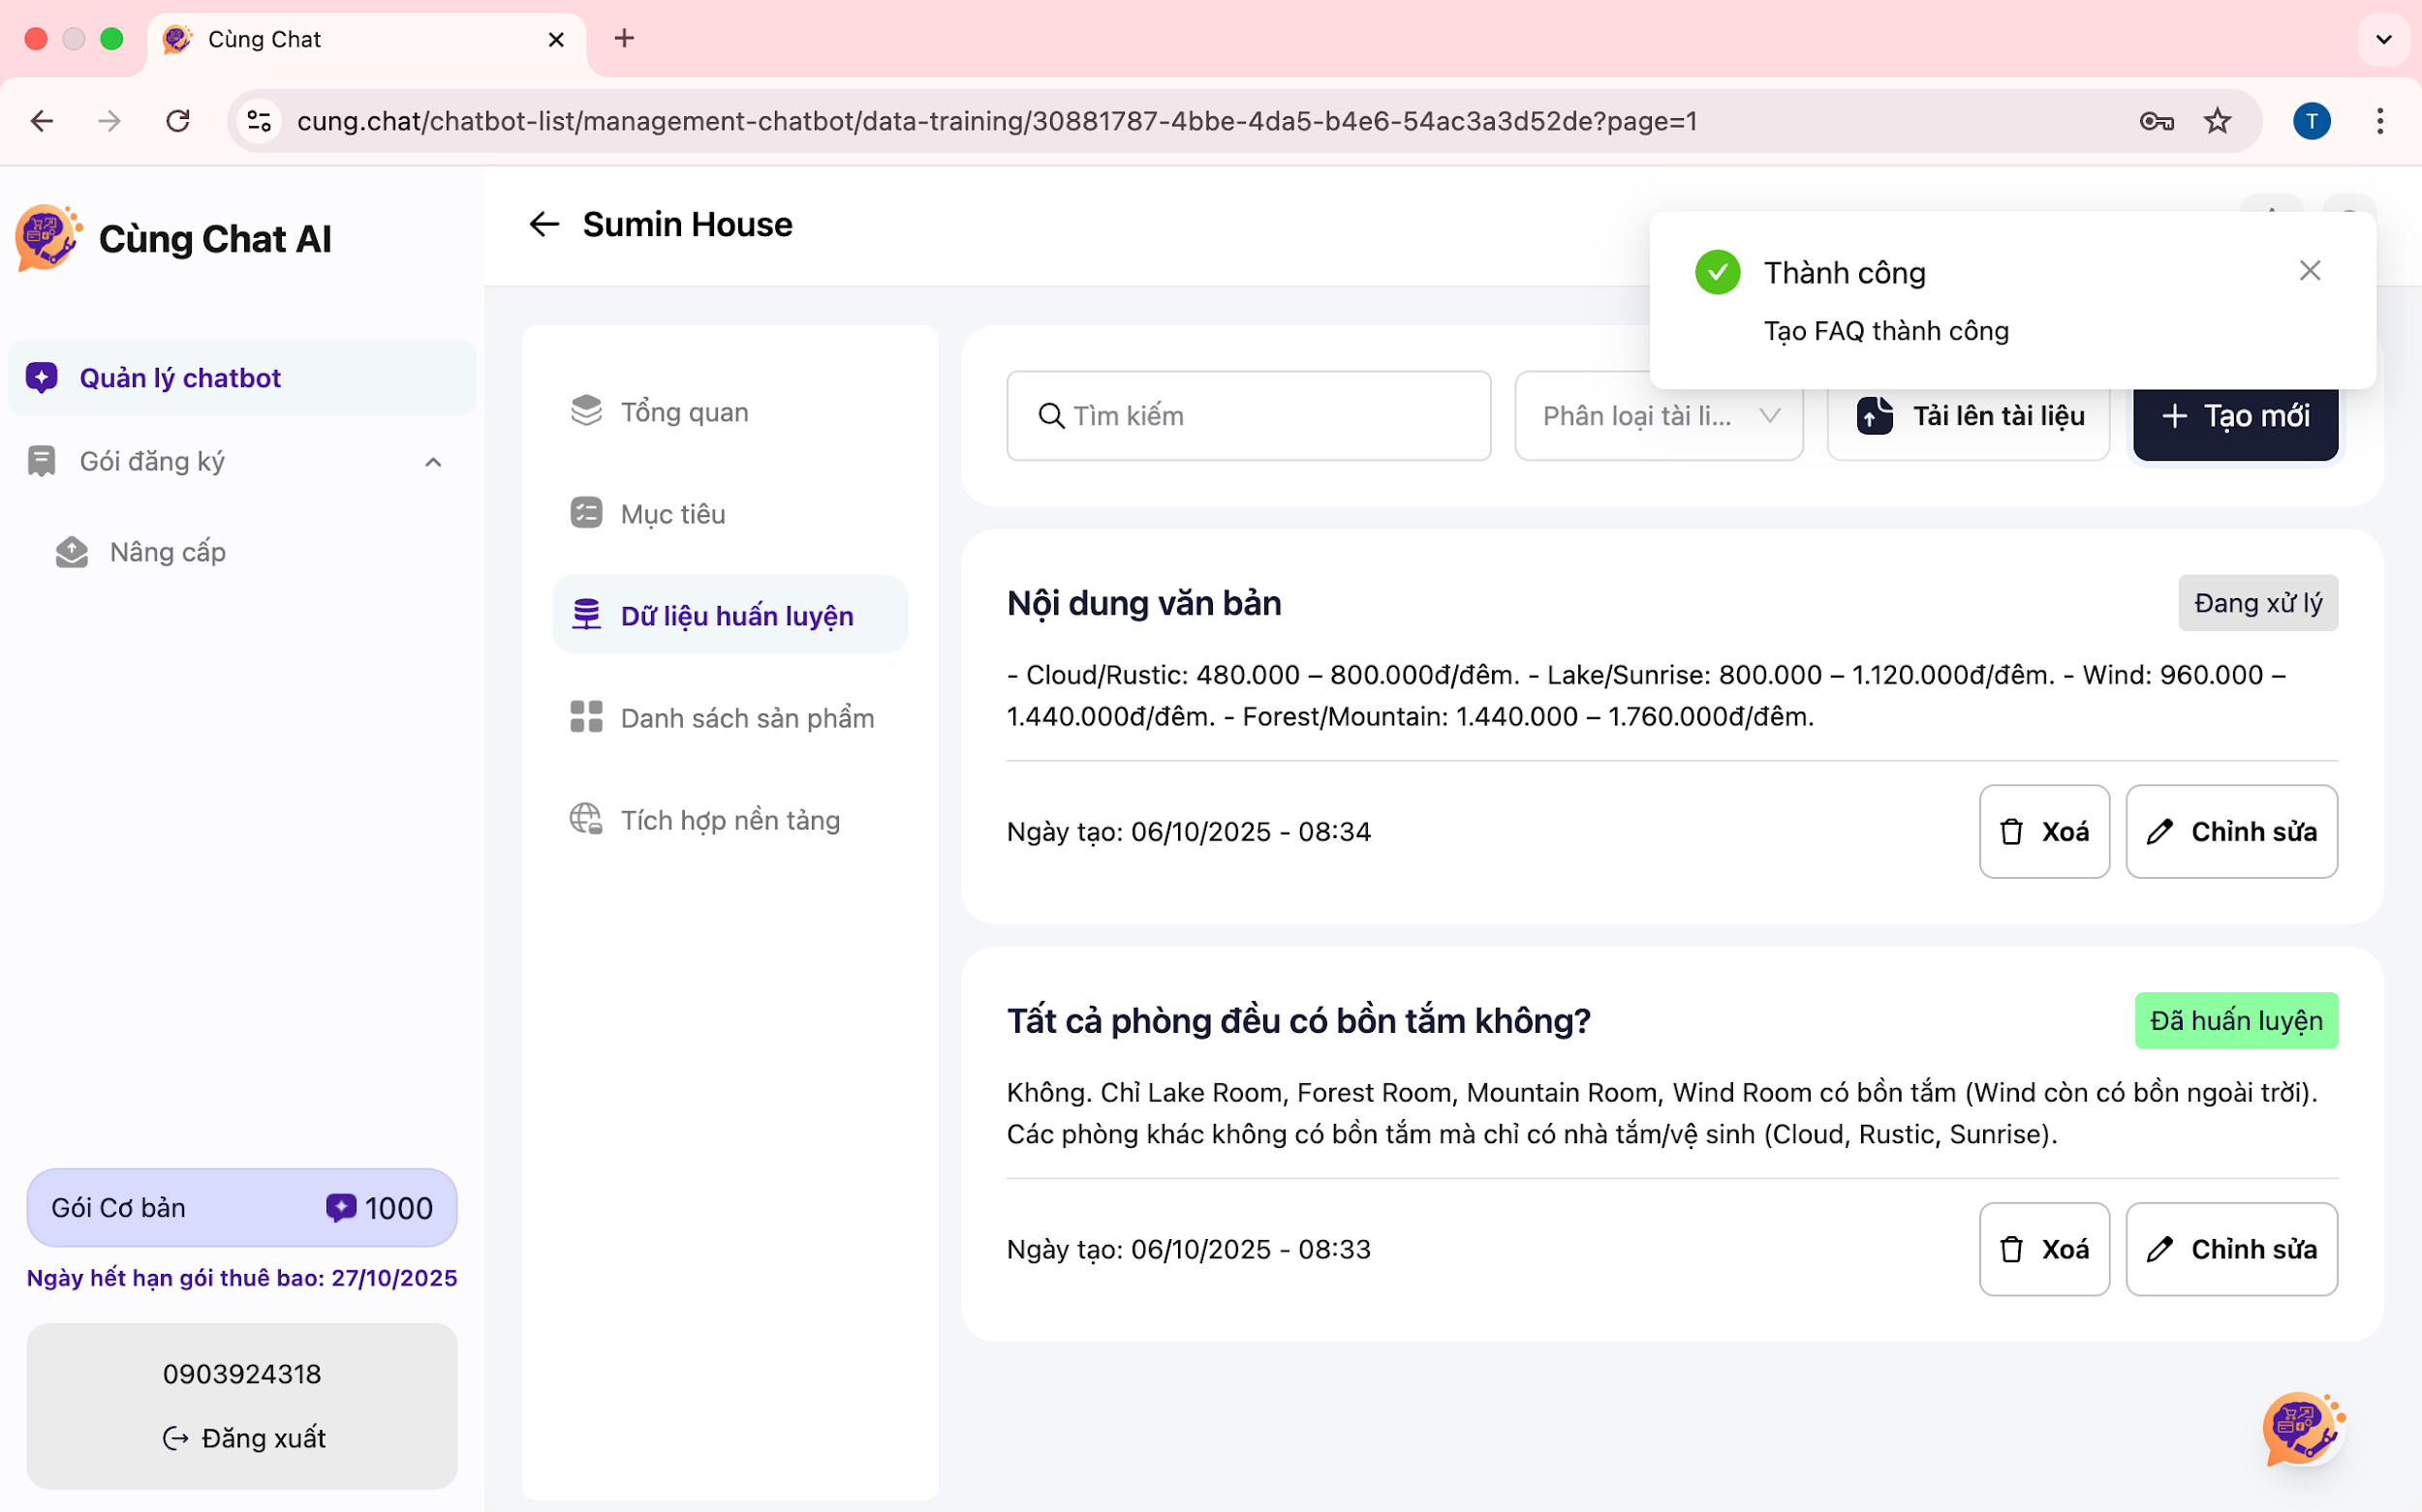Viewport: 2422px width, 1512px height.
Task: Edit the bồn tắm FAQ entry
Action: [2231, 1249]
